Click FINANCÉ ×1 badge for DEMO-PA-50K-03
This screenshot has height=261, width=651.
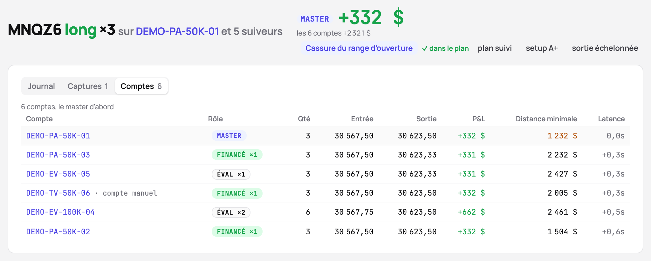click(x=237, y=155)
